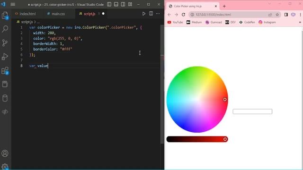Image resolution: width=303 pixels, height=170 pixels.
Task: Toggle the browser side panel
Action: (x=286, y=15)
